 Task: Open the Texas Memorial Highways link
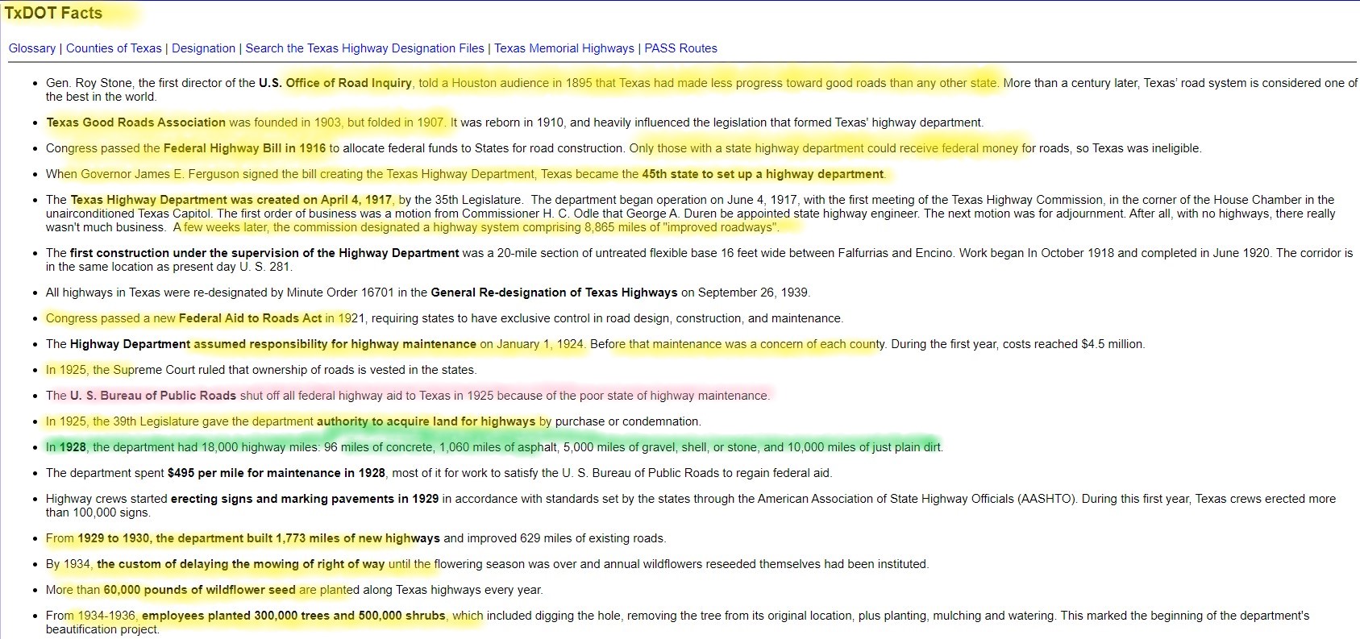click(x=564, y=48)
